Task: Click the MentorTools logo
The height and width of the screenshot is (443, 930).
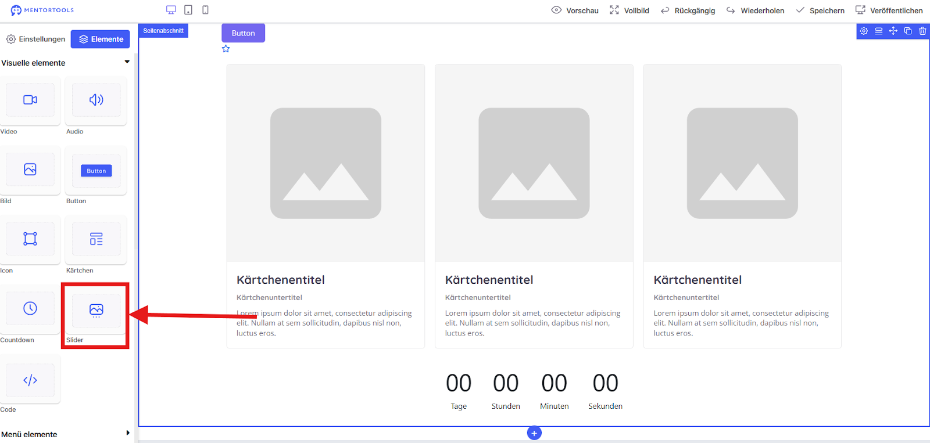Action: 42,10
